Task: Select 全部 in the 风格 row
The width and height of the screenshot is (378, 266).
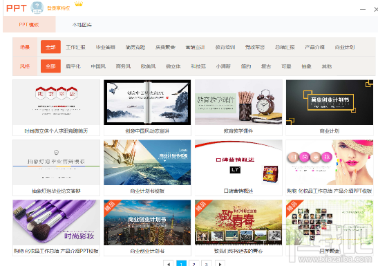Action: tap(50, 66)
